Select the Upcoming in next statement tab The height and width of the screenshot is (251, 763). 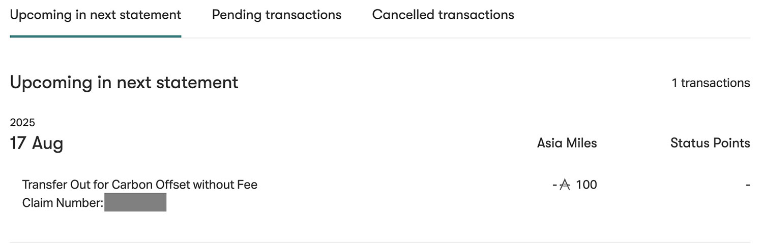click(96, 15)
